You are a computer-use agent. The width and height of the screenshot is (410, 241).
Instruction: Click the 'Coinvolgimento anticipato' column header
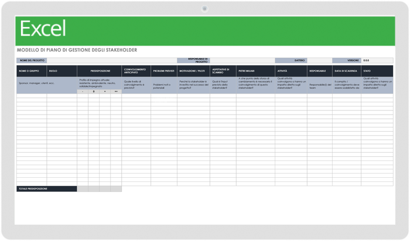[x=136, y=71]
